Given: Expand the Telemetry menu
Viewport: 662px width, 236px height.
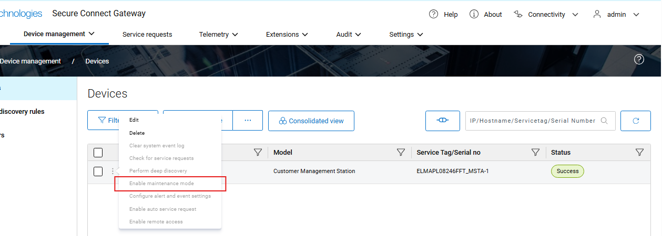Looking at the screenshot, I should pyautogui.click(x=218, y=35).
